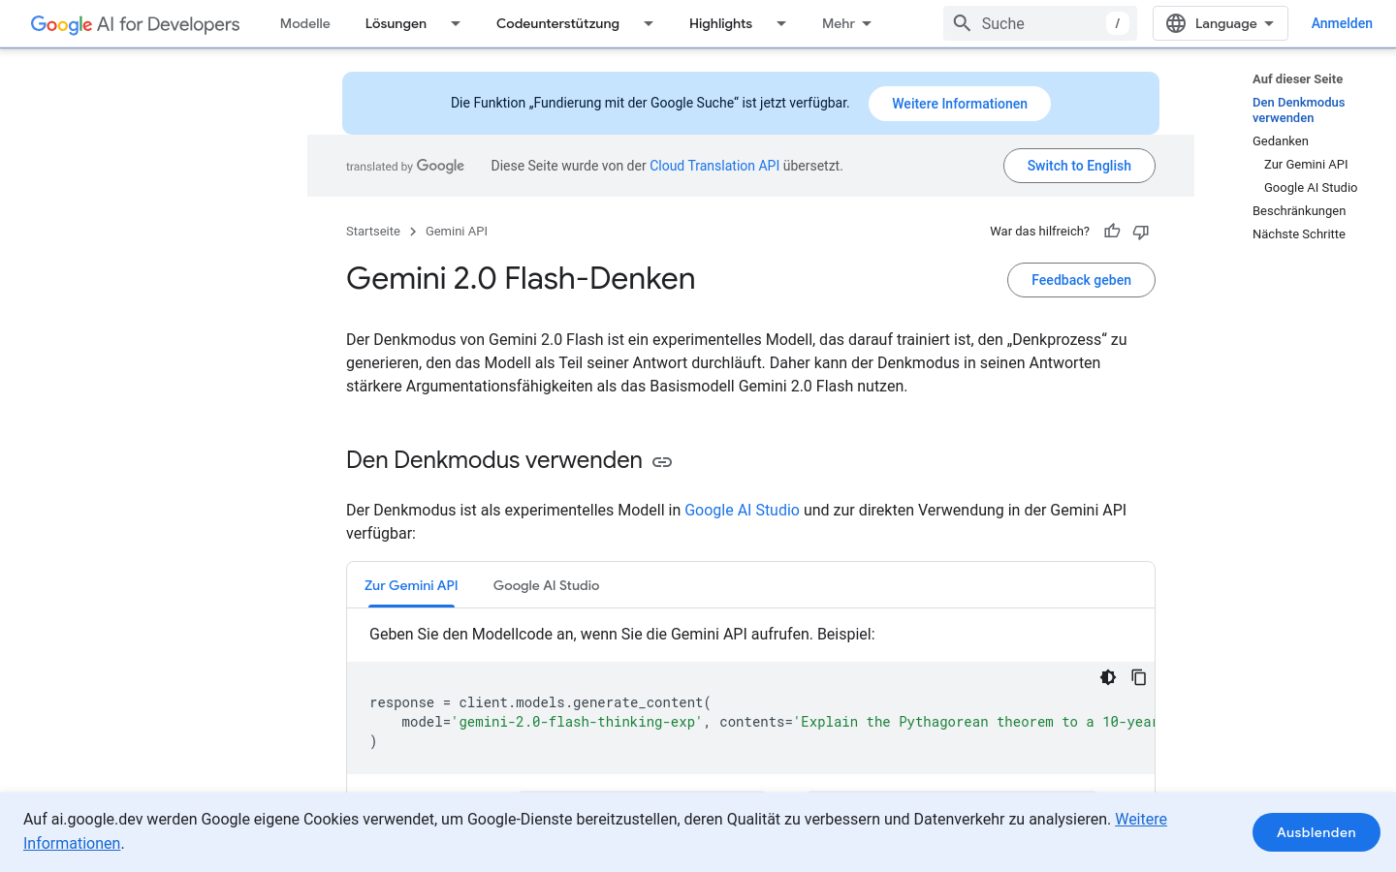This screenshot has width=1396, height=872.
Task: Click Switch to English button
Action: [1079, 166]
